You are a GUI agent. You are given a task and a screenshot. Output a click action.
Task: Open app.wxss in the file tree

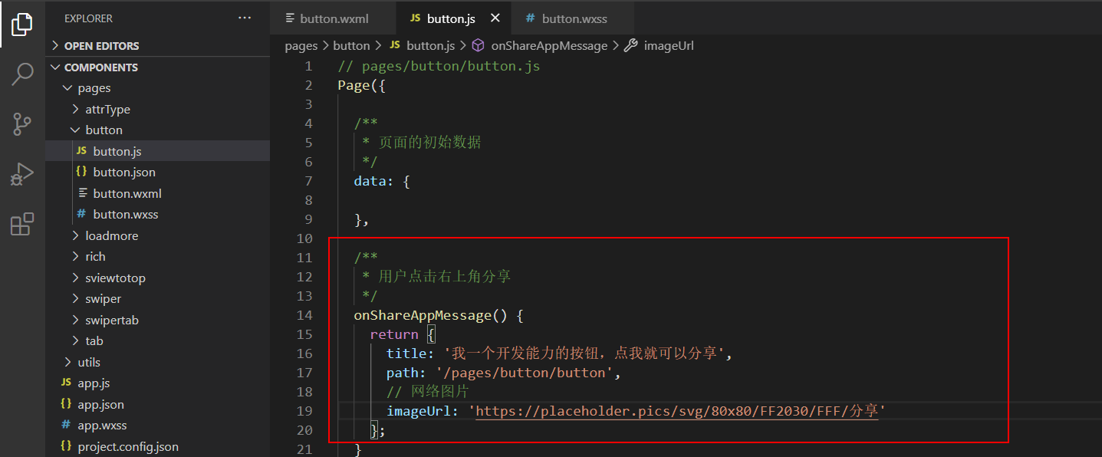click(x=158, y=426)
